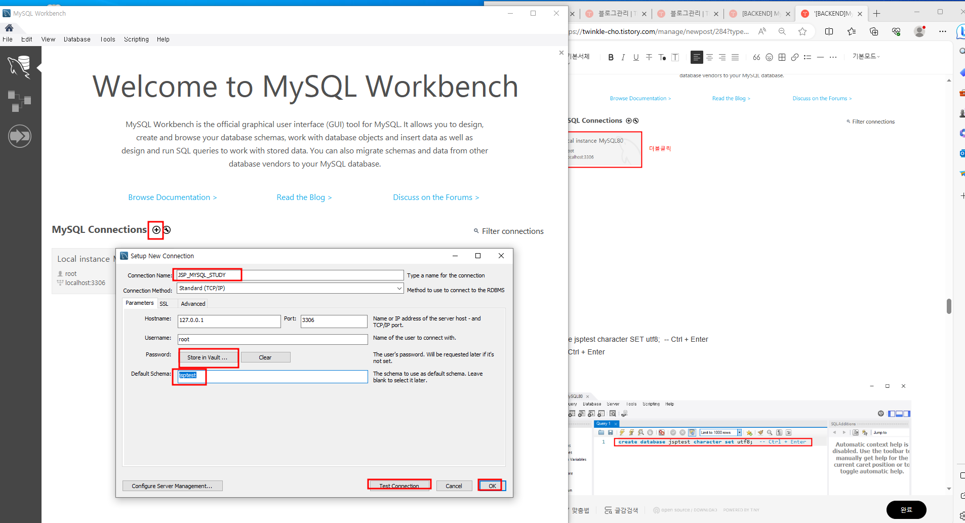Screen dimensions: 965x523
Task: Click the Clear password button
Action: click(x=265, y=357)
